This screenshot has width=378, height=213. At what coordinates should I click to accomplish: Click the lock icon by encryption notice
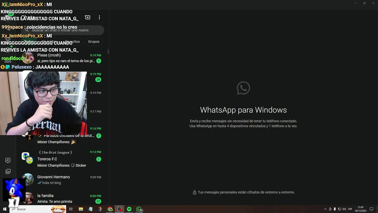point(195,193)
